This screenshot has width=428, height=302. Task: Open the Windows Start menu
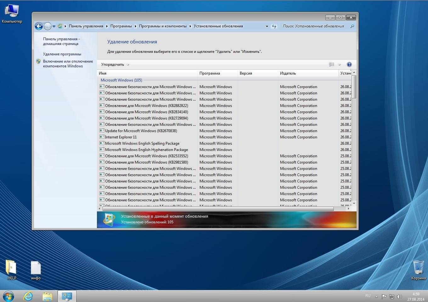click(8, 296)
